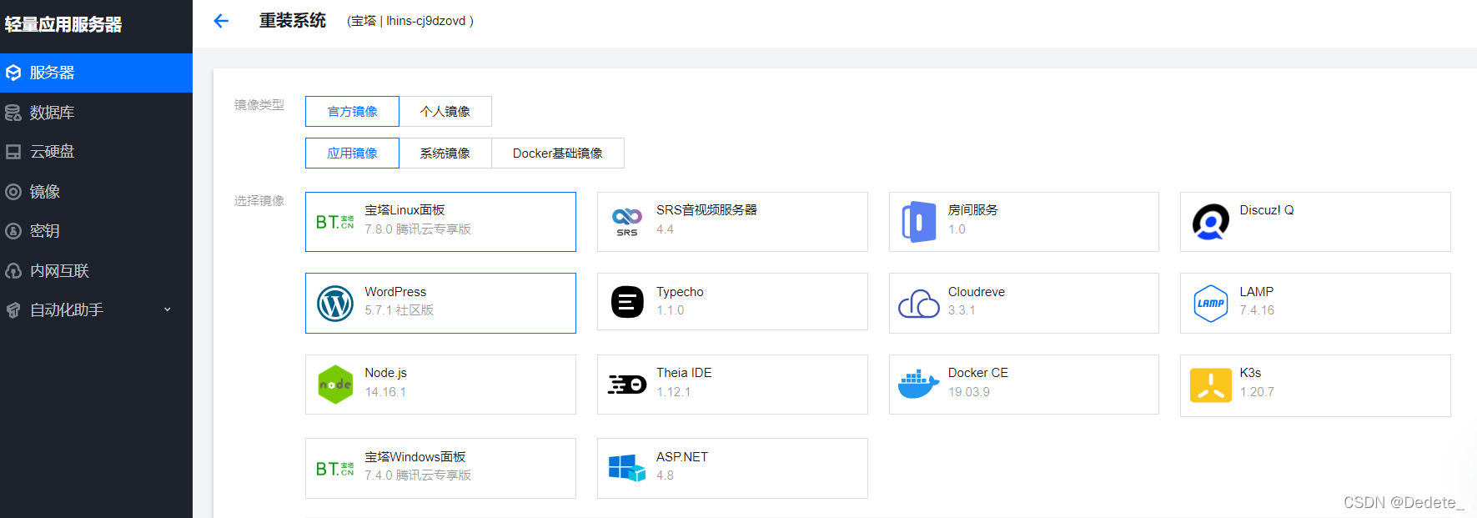Open 内网互联 in the sidebar
The image size is (1477, 518).
[96, 271]
